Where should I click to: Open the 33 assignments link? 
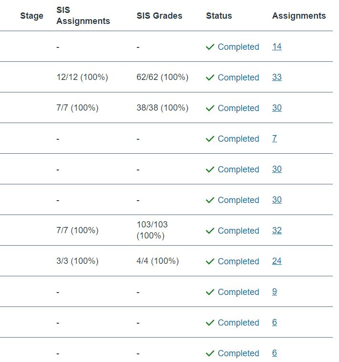[x=277, y=78]
